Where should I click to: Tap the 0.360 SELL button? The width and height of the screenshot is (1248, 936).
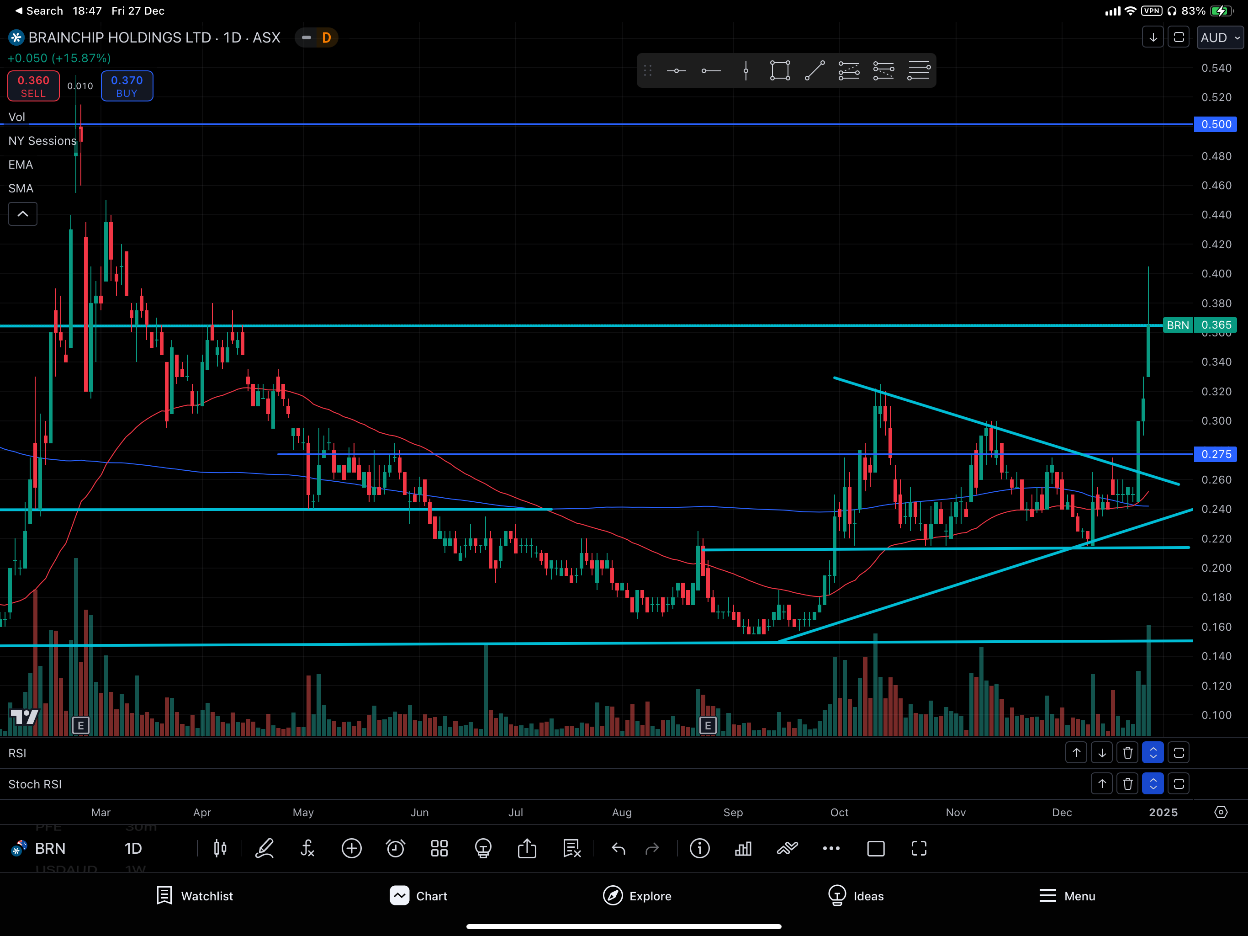33,86
